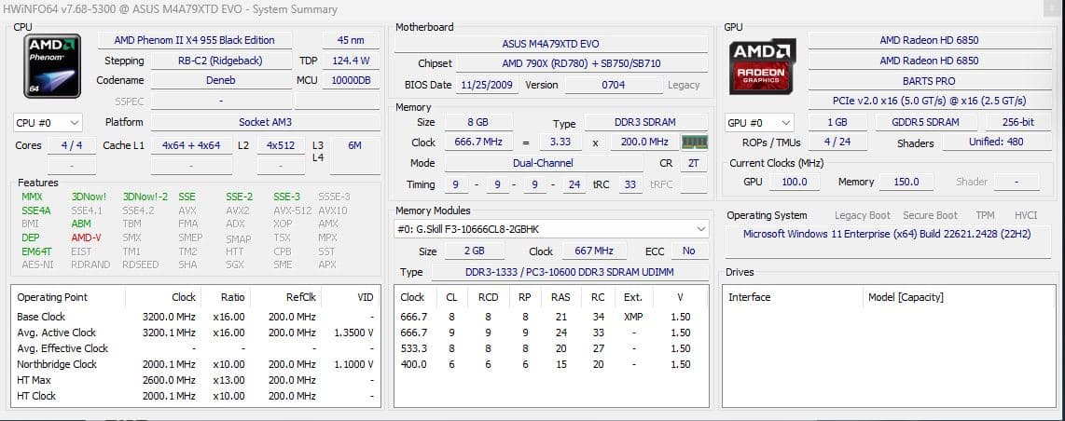Click the MCU value 10000DB
Screen dimensions: 1065x421
[351, 80]
